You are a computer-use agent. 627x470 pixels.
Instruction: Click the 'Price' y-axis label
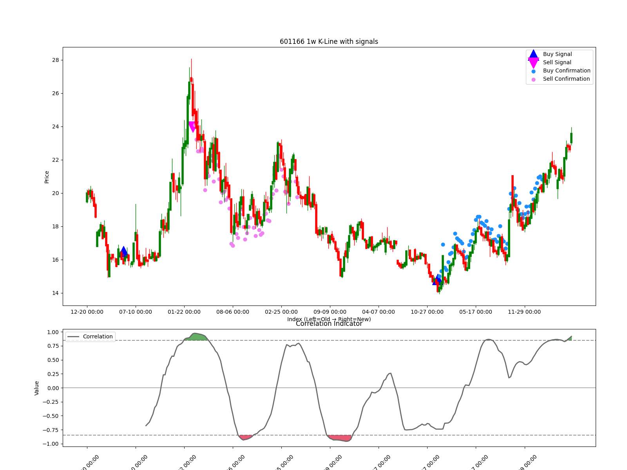(47, 177)
